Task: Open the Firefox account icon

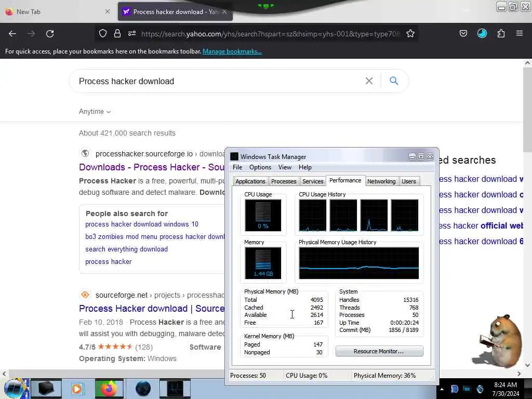Action: pyautogui.click(x=482, y=33)
